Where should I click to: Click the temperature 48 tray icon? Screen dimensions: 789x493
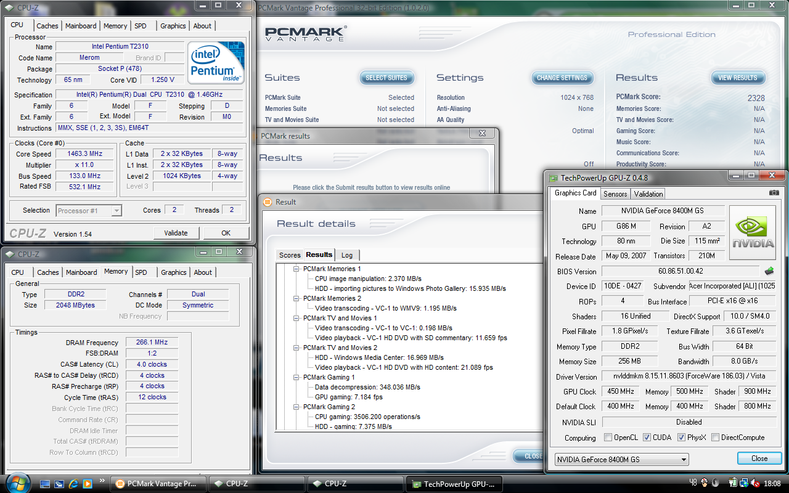coord(693,483)
